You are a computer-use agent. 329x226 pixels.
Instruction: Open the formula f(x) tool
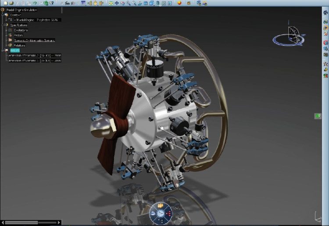[x=68, y=3]
